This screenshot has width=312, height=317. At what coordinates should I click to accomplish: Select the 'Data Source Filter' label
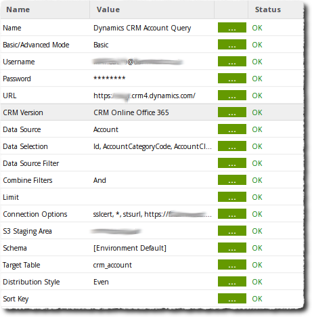point(31,163)
